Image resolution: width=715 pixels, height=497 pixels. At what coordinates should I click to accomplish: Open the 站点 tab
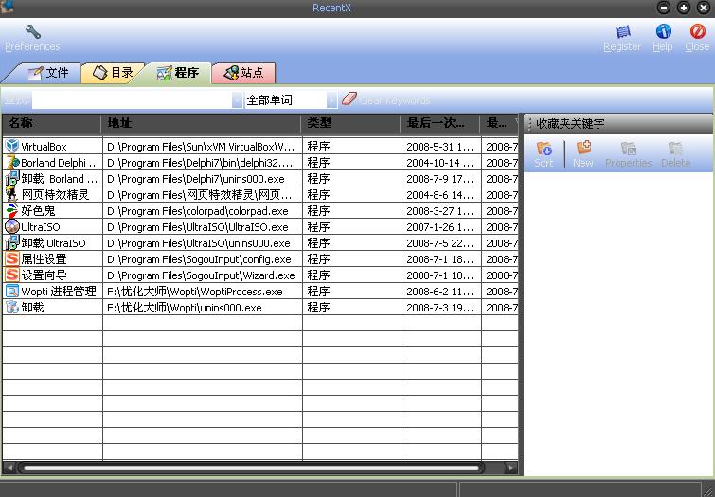coord(244,73)
